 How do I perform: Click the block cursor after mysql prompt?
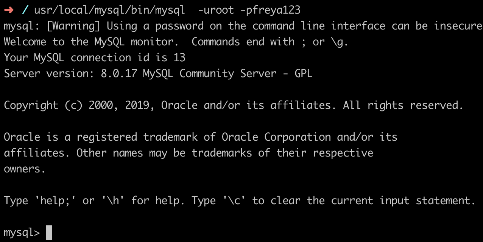point(49,233)
